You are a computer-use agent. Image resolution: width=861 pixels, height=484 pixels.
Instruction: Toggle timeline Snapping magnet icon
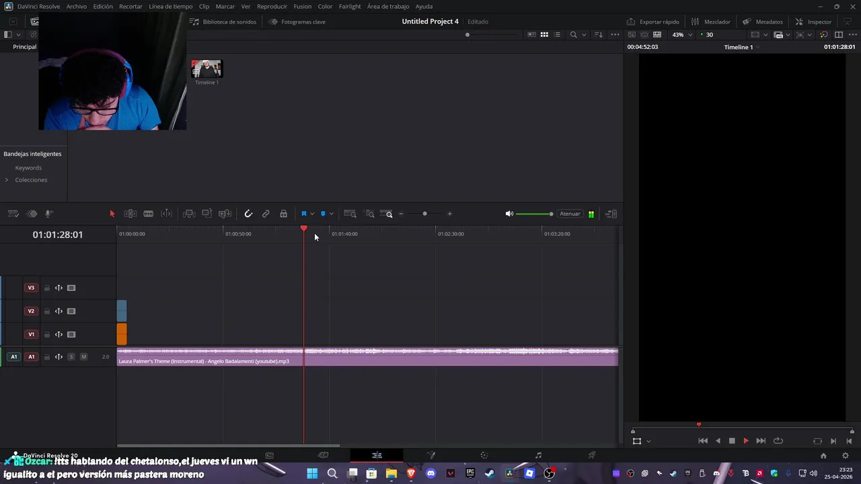pos(248,214)
